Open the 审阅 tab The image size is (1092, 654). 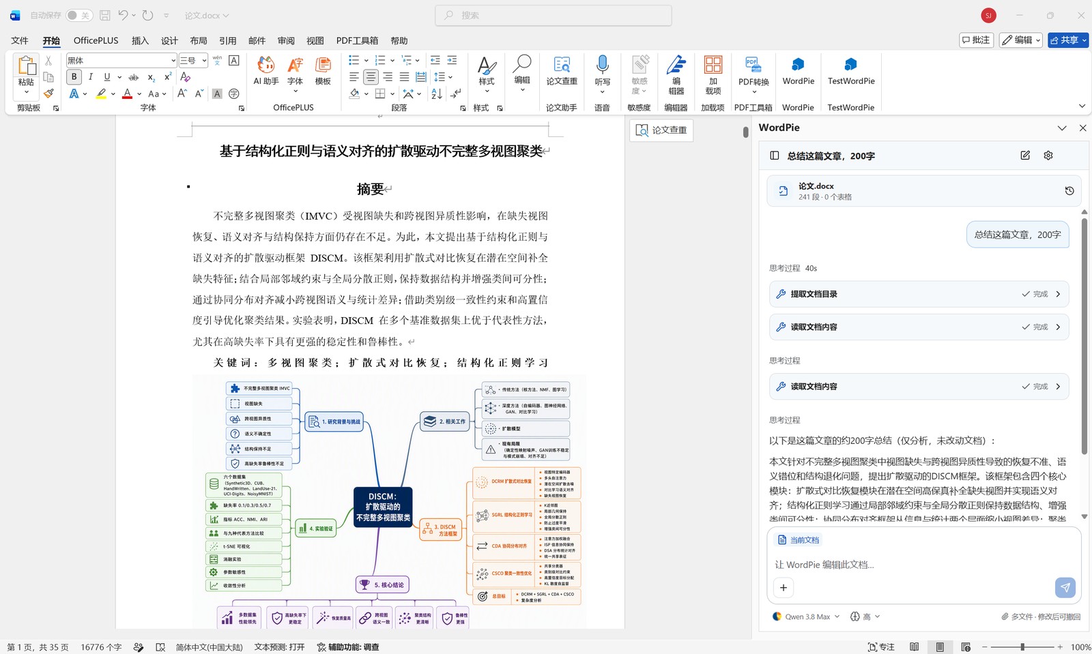(x=286, y=41)
